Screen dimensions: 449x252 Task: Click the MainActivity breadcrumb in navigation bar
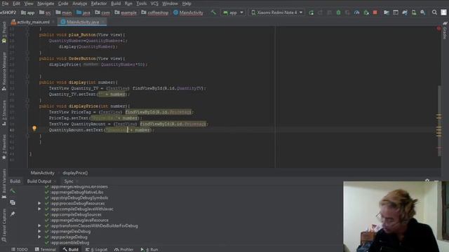[189, 13]
